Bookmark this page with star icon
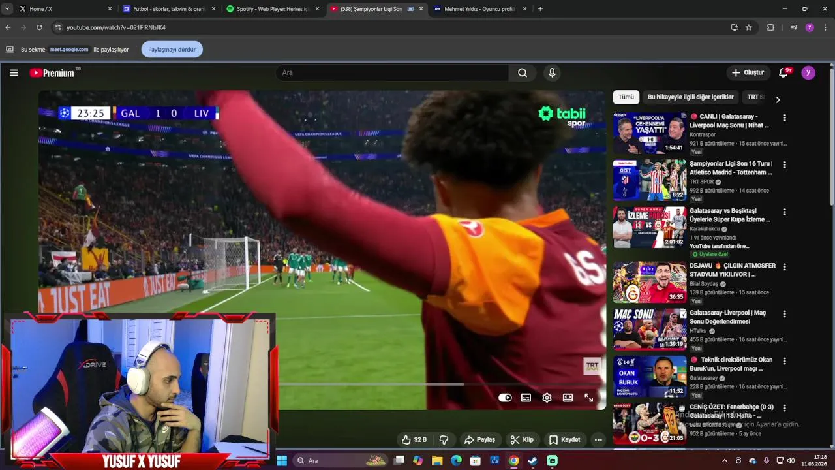 749,27
